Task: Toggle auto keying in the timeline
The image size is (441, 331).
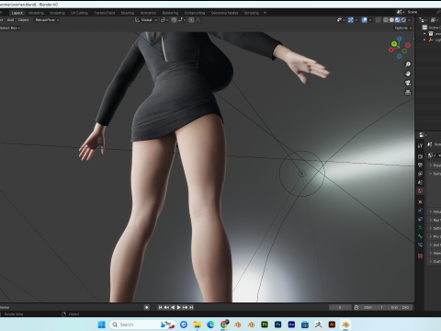Action: (x=147, y=307)
